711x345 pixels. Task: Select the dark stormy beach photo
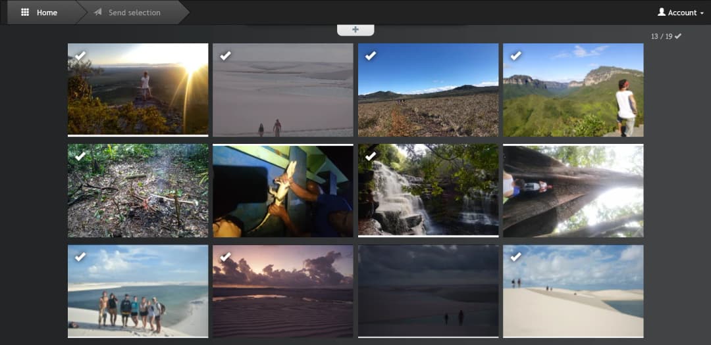[x=428, y=291]
